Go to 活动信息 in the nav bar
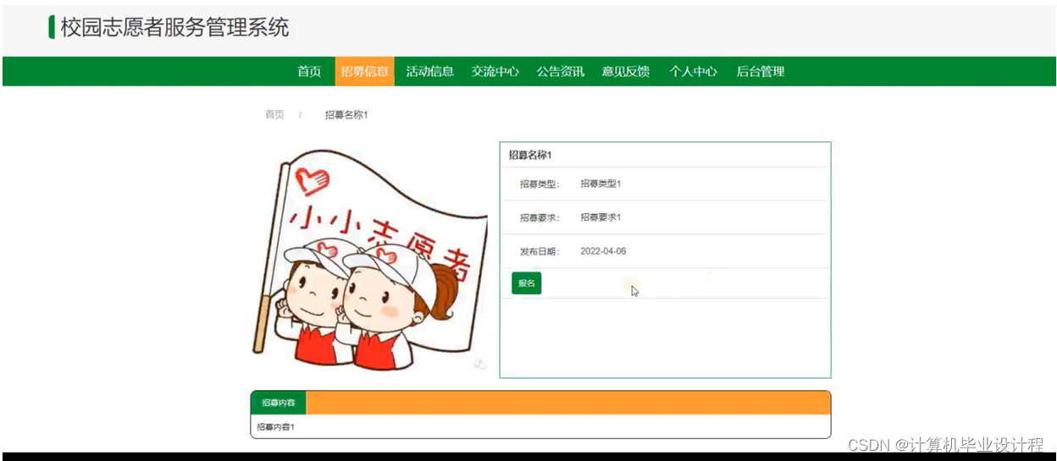This screenshot has width=1057, height=461. pyautogui.click(x=429, y=72)
